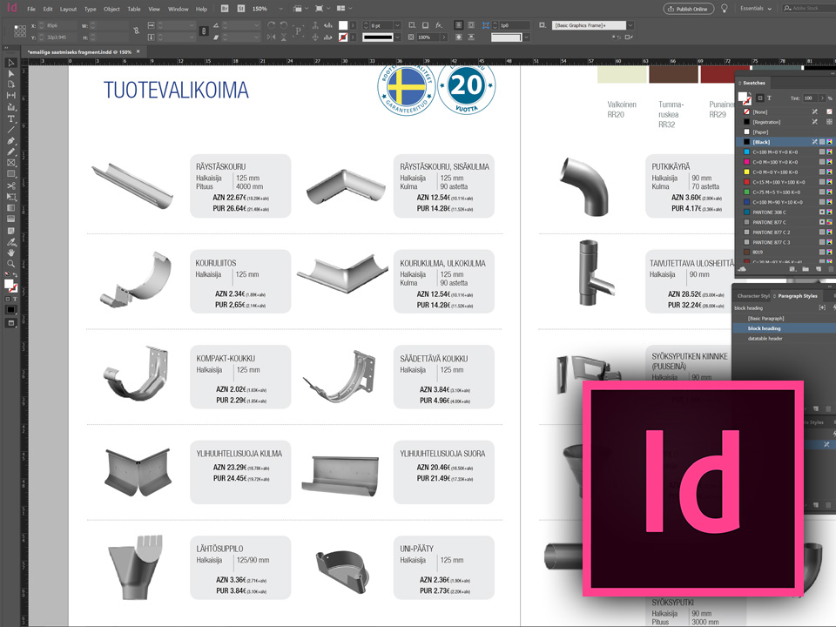The height and width of the screenshot is (627, 836).
Task: Select the [Basic Paragraph] style
Action: pyautogui.click(x=765, y=319)
